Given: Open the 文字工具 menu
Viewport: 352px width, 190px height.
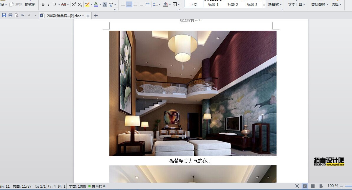Looking at the screenshot, I should tap(296, 4).
